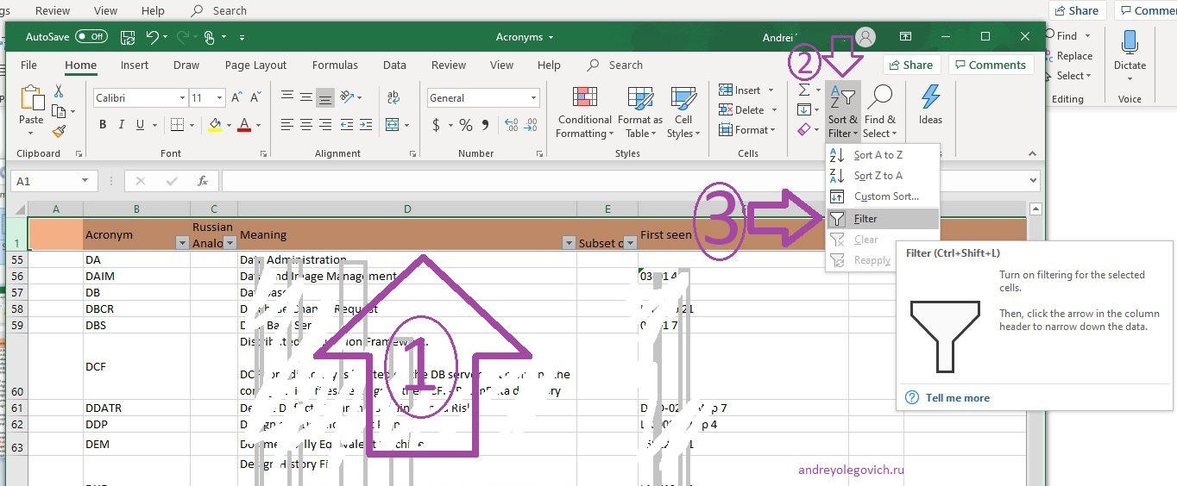Choose Sort A to Z

pos(882,155)
